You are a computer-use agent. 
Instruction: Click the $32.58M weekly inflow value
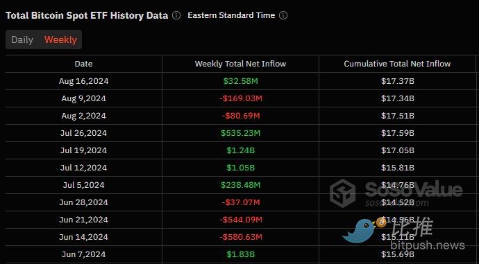240,81
